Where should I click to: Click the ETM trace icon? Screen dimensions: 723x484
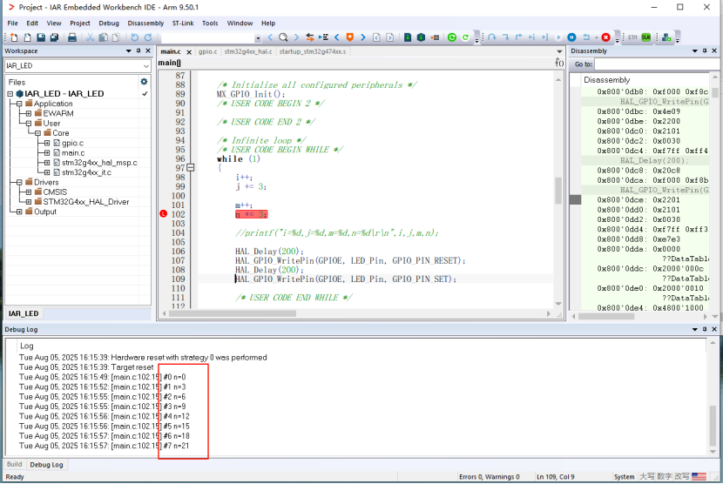coord(632,37)
